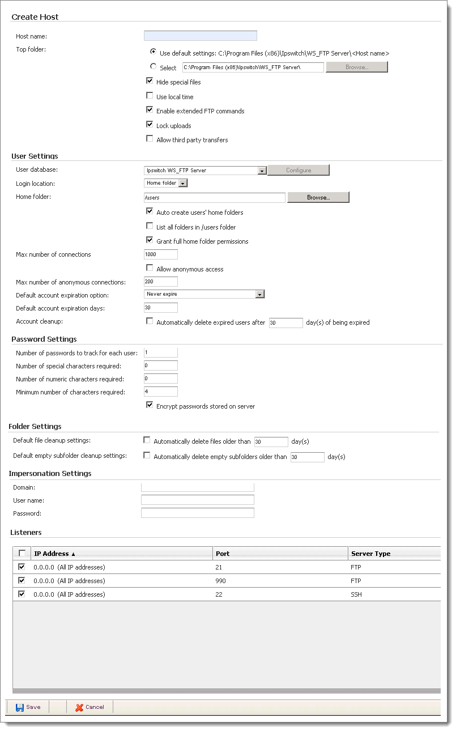Uncheck the port 22 SSH listener
This screenshot has width=456, height=731.
click(x=22, y=594)
